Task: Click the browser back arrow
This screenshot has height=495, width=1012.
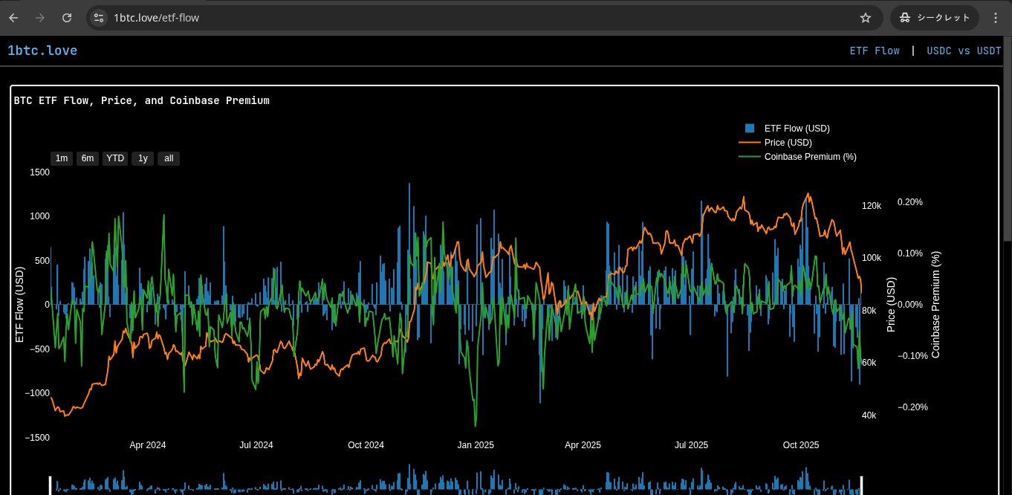Action: (13, 18)
